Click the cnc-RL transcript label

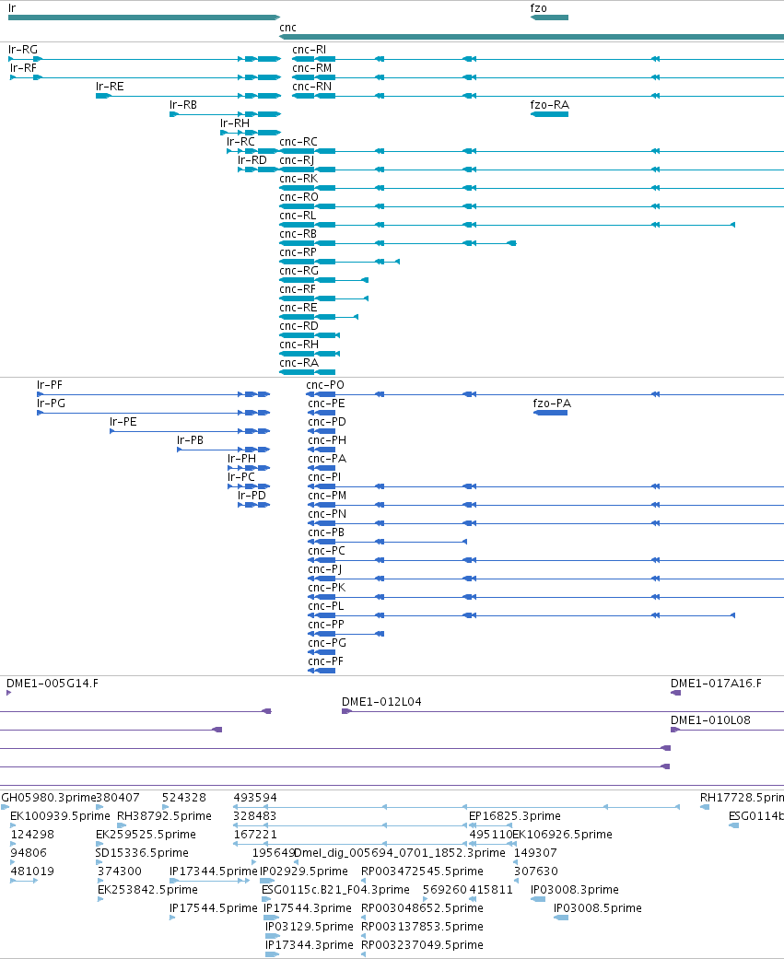[x=298, y=215]
